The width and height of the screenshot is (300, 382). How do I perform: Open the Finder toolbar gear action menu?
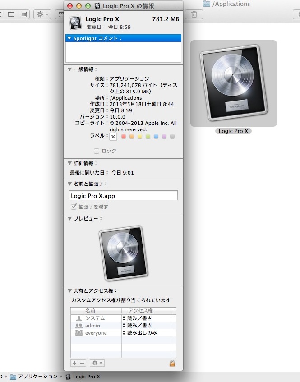pyautogui.click(x=42, y=14)
